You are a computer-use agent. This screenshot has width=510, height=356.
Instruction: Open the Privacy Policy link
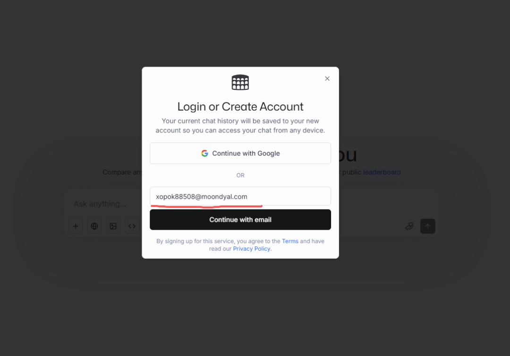click(251, 249)
